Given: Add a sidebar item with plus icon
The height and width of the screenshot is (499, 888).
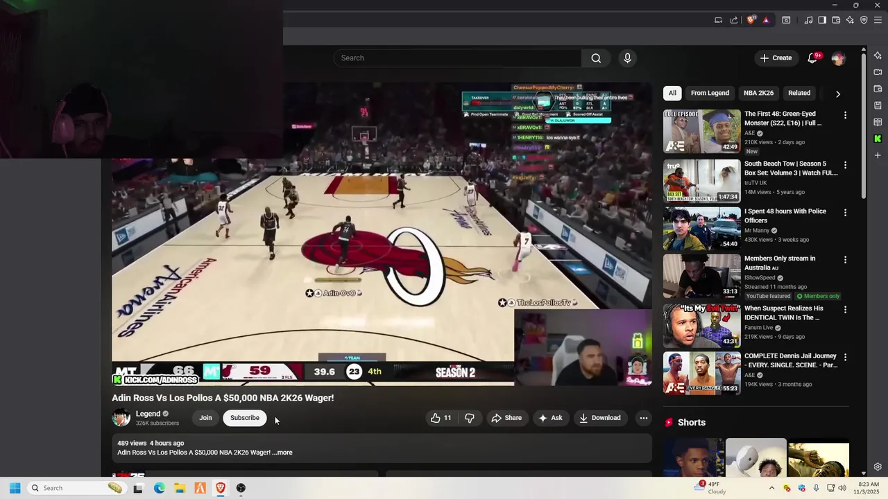Looking at the screenshot, I should pos(878,155).
